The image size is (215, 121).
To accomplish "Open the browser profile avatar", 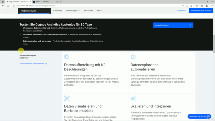I will coord(207,6).
